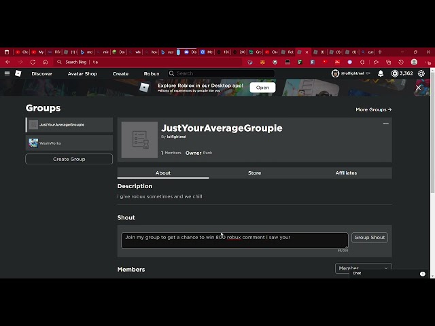Open the Roblox hamburger navigation menu
Image resolution: width=435 pixels, height=326 pixels.
tap(7, 73)
